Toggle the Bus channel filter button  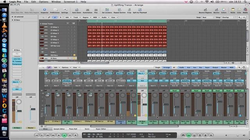pyautogui.click(x=200, y=67)
